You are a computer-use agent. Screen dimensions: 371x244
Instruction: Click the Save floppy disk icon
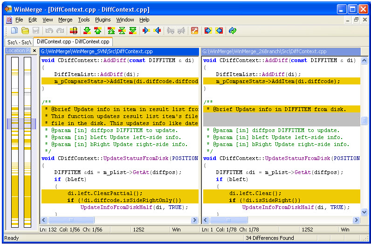36,31
